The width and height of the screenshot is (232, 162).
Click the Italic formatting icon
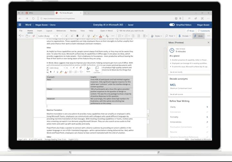[82, 36]
